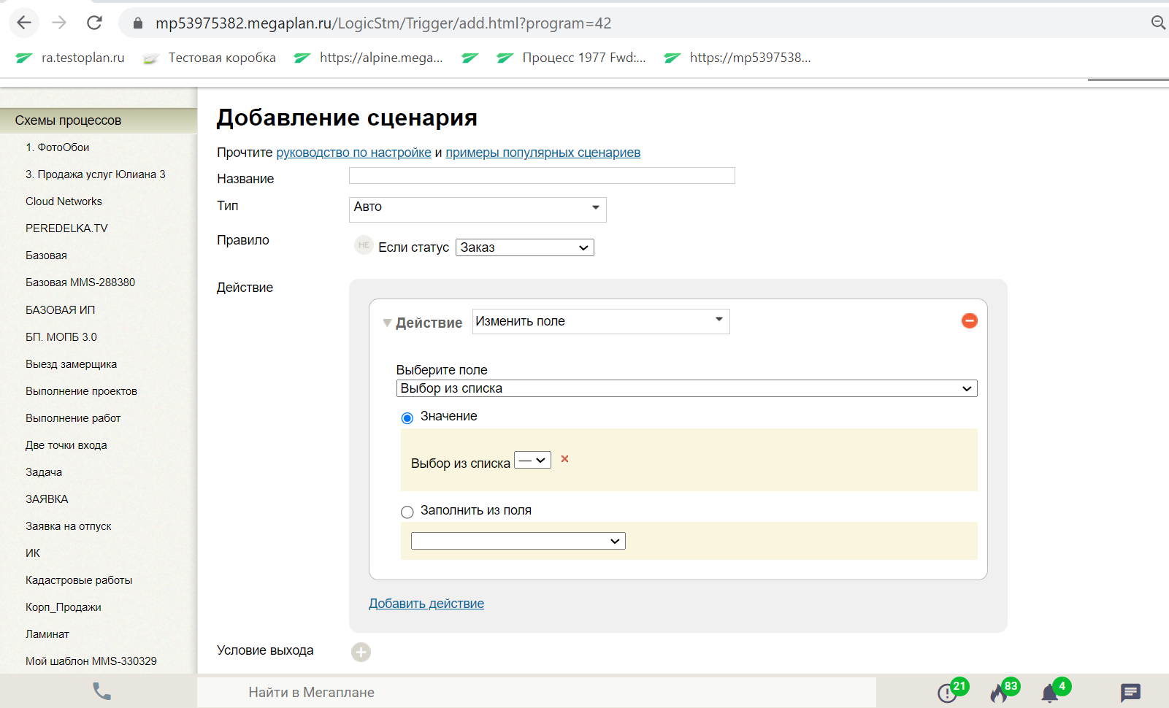Screen dimensions: 1169x708
Task: Add an exit condition with plus icon
Action: click(x=361, y=652)
